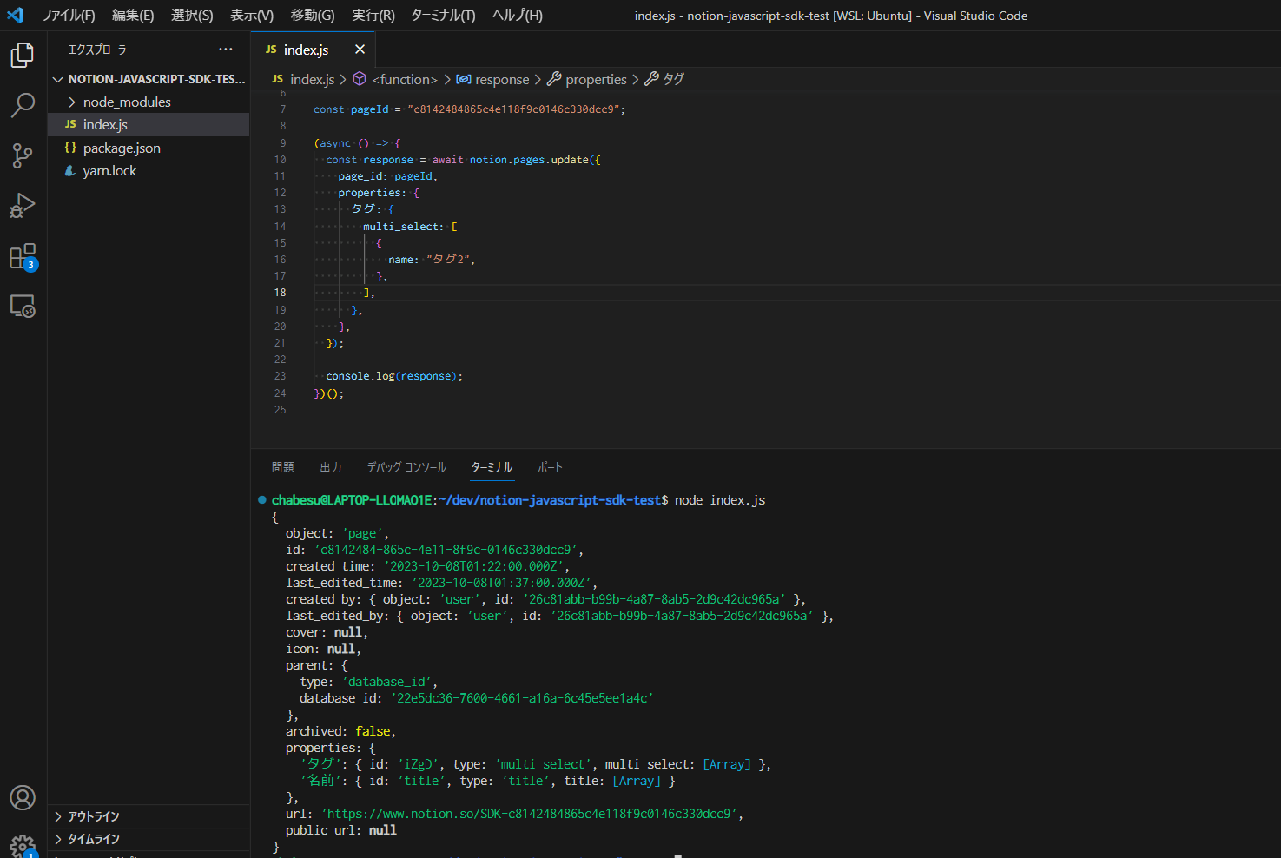Expand the タイムライン section
Viewport: 1281px width, 858px height.
click(x=149, y=839)
